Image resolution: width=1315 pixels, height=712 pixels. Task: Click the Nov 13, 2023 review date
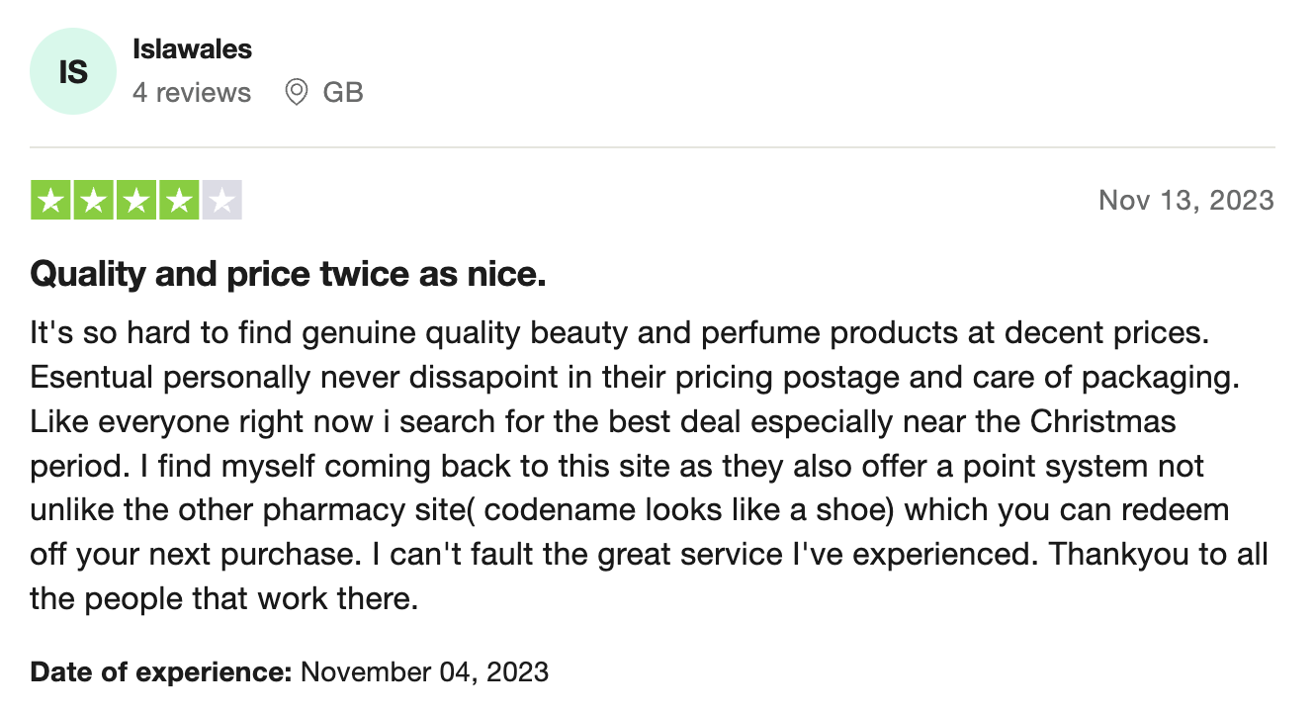[1186, 201]
